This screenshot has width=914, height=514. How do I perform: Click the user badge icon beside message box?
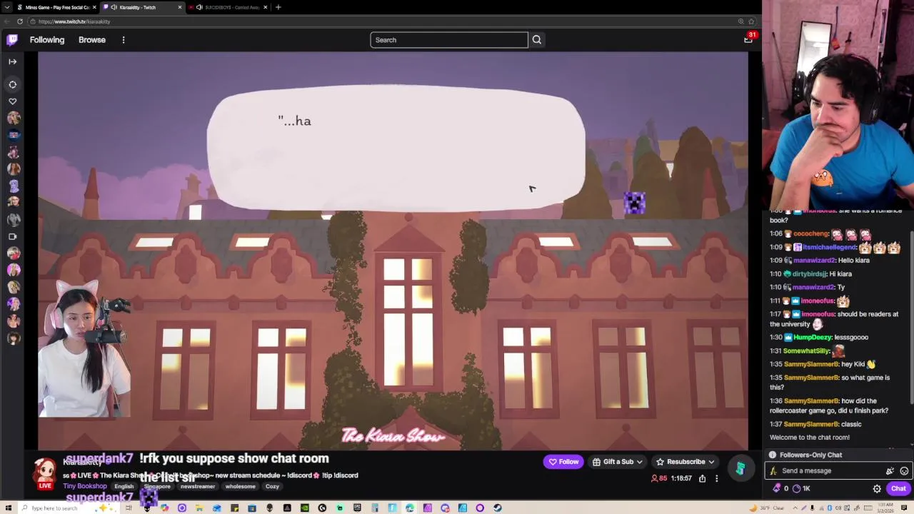(773, 471)
